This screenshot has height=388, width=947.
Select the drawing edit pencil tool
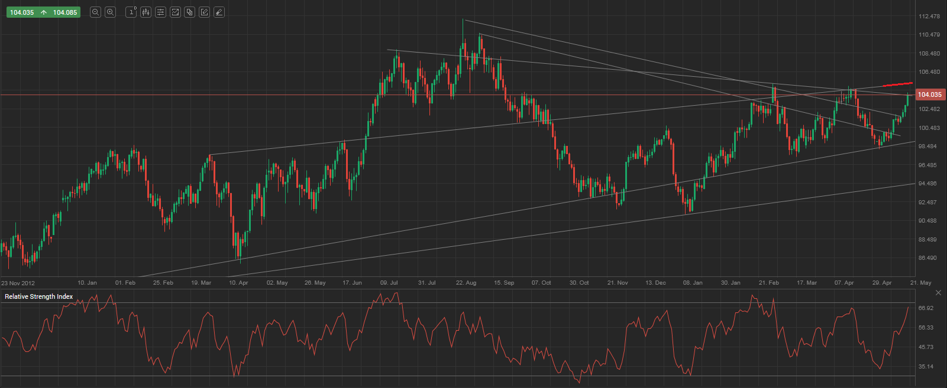tap(204, 12)
